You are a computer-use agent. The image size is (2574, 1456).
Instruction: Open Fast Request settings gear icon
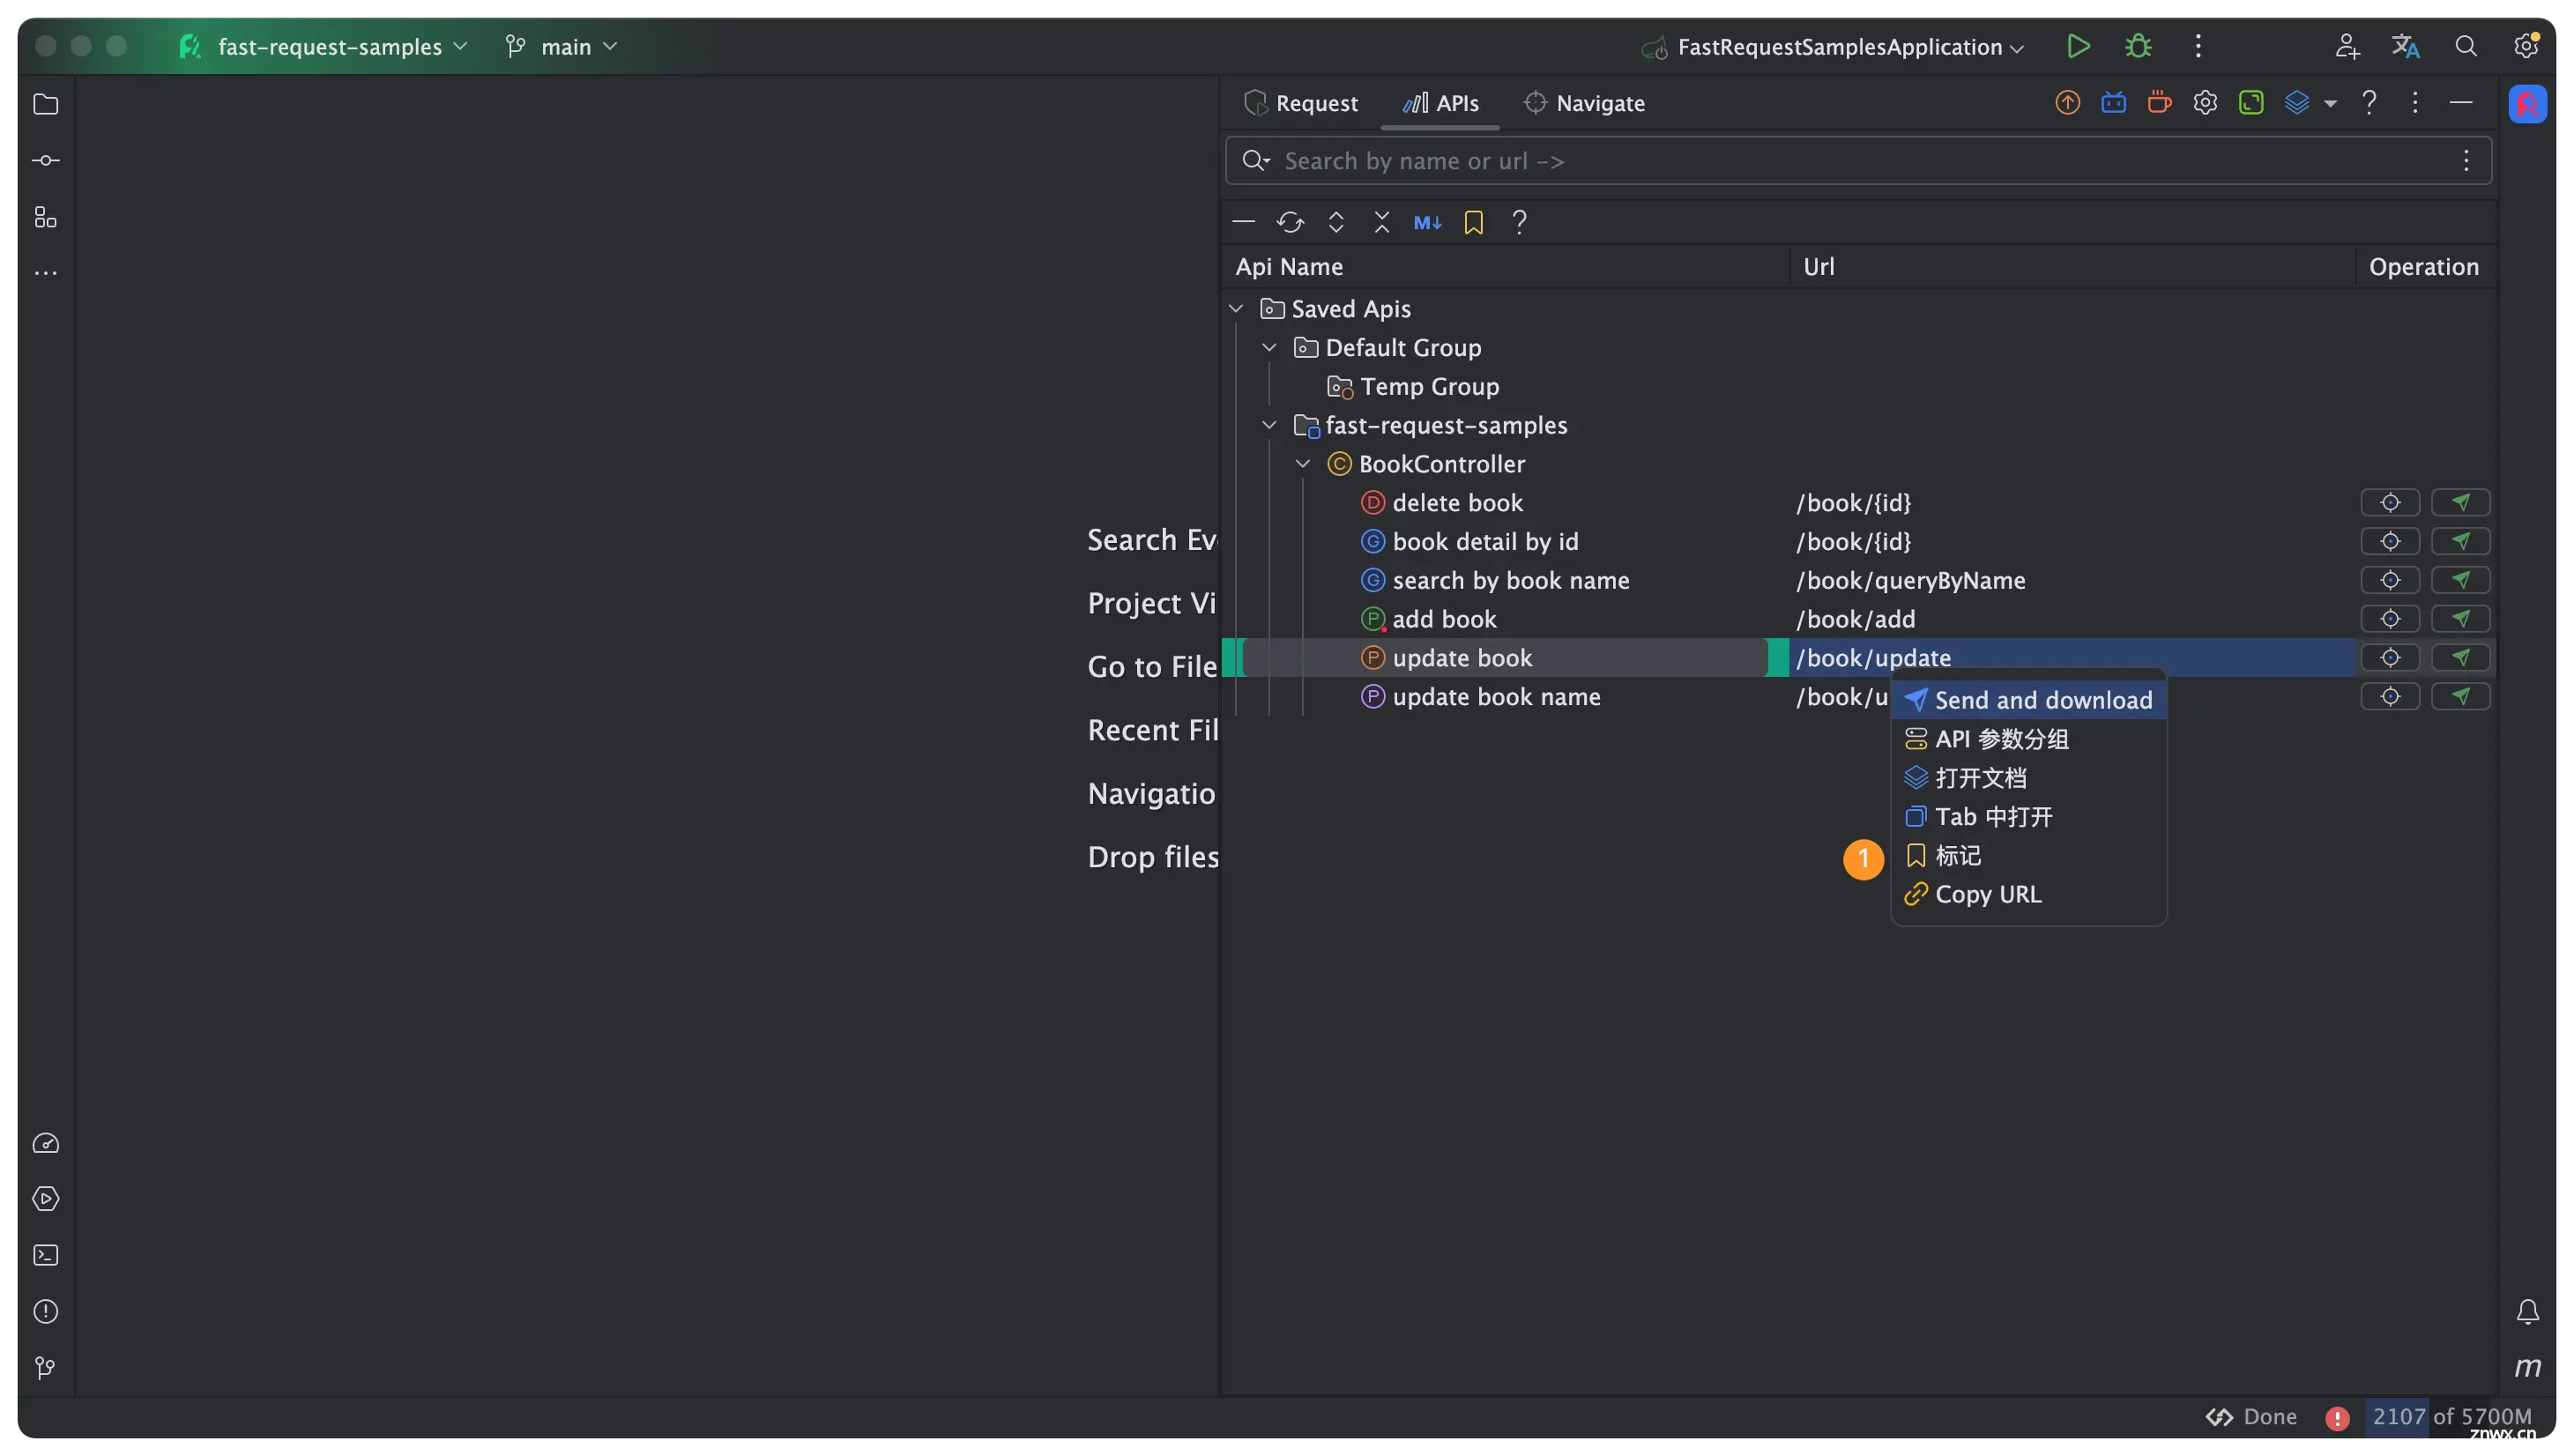tap(2205, 102)
